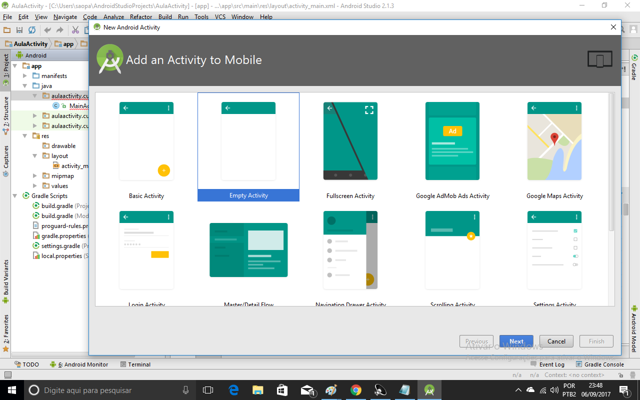Select the Login Activity template

click(146, 250)
